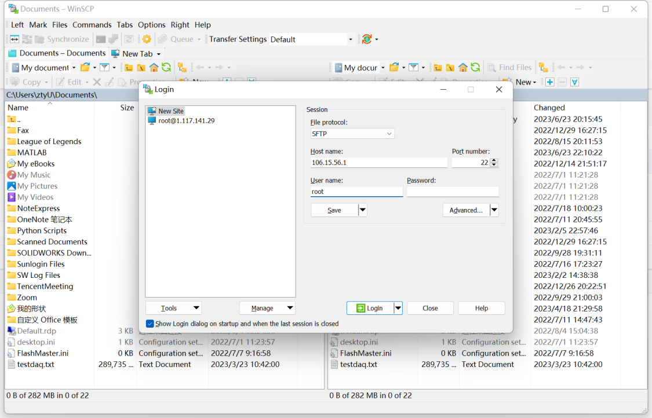Screen dimensions: 652x418
Task: Click the Host name input field
Action: (x=379, y=163)
